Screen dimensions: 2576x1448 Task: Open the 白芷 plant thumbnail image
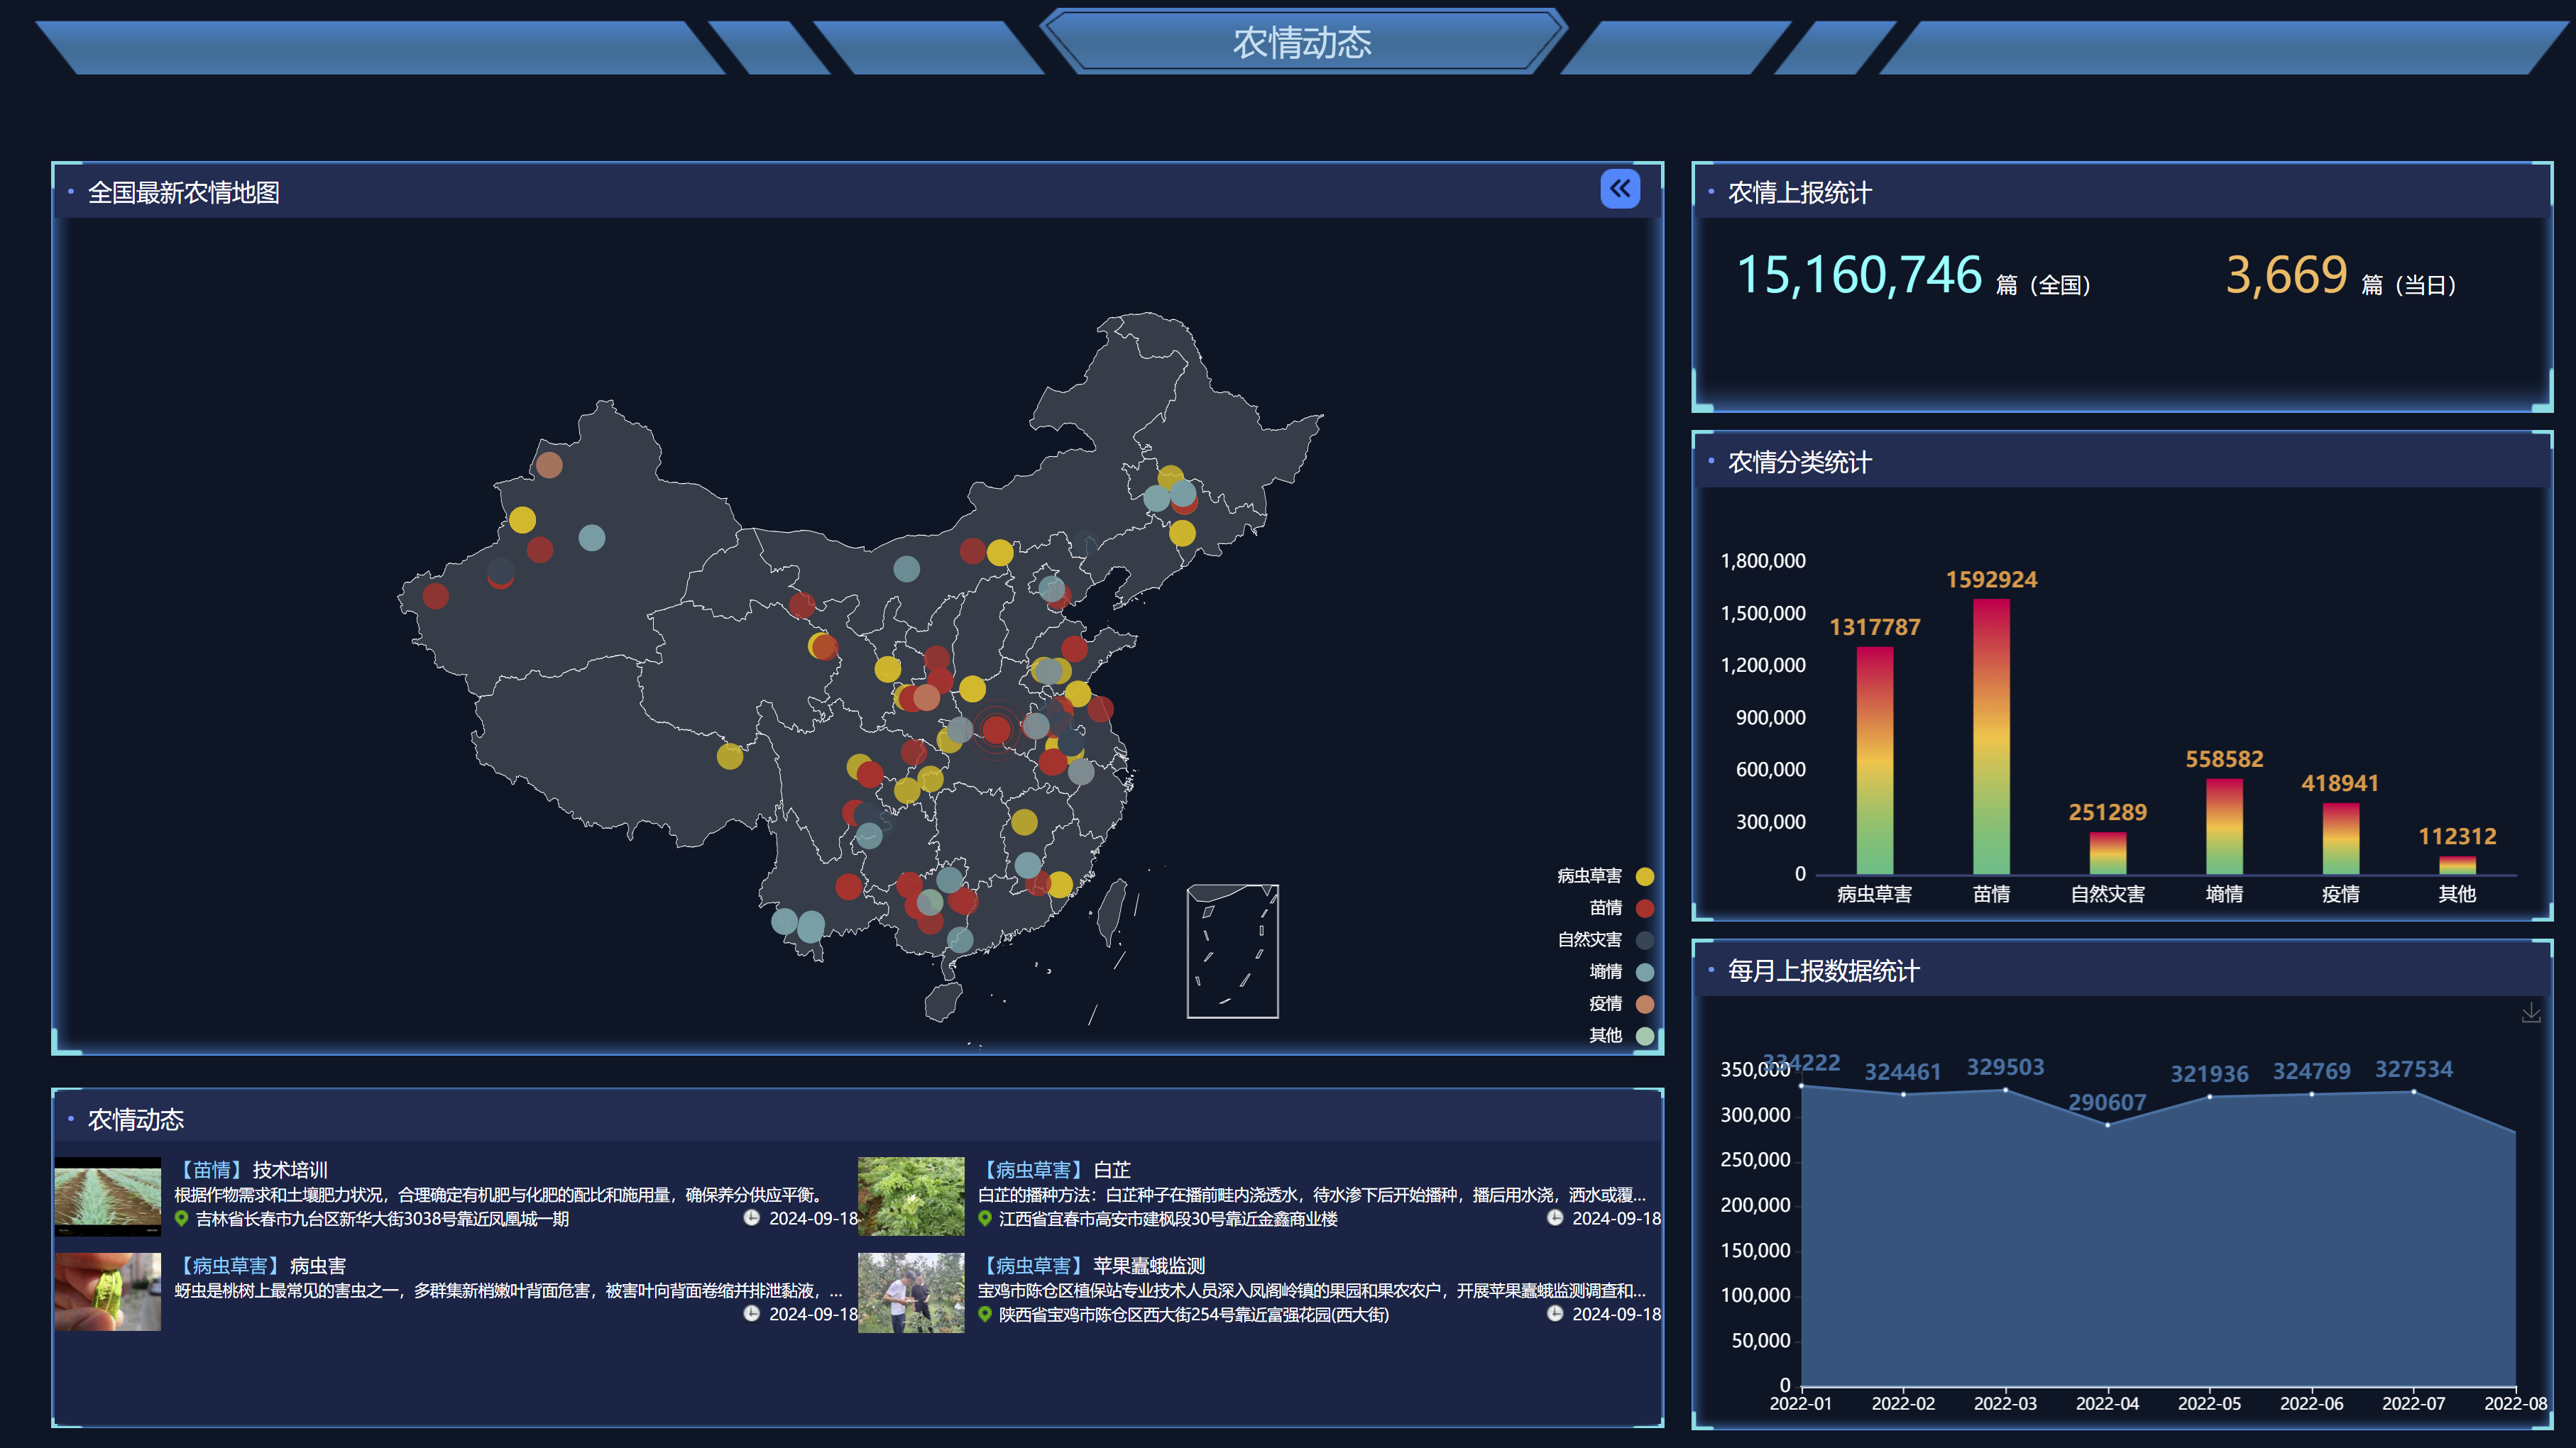910,1195
